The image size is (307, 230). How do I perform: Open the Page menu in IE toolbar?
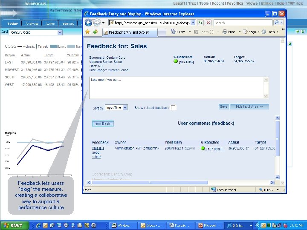pyautogui.click(x=251, y=32)
